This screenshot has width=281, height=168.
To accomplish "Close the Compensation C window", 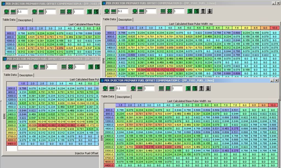I will coord(276,80).
